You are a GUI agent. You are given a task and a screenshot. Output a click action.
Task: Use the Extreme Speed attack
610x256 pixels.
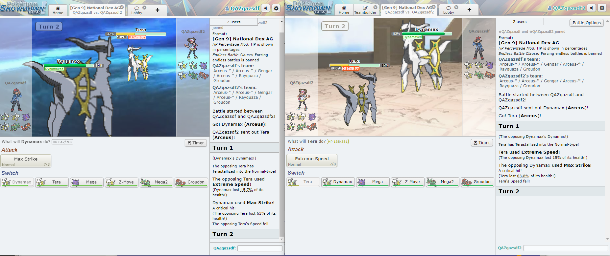[x=312, y=161]
